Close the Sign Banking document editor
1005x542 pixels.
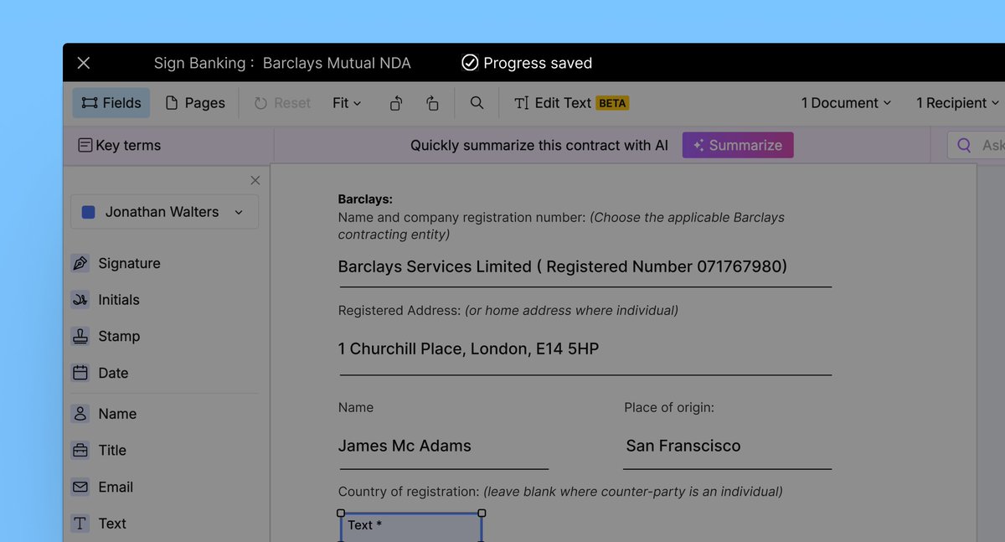pos(84,63)
